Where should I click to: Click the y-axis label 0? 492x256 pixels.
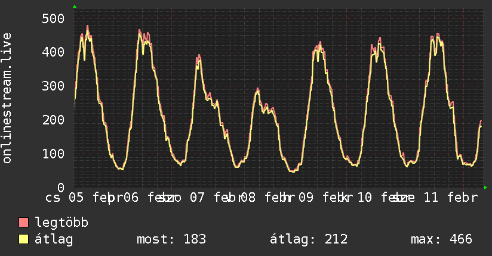coord(61,188)
